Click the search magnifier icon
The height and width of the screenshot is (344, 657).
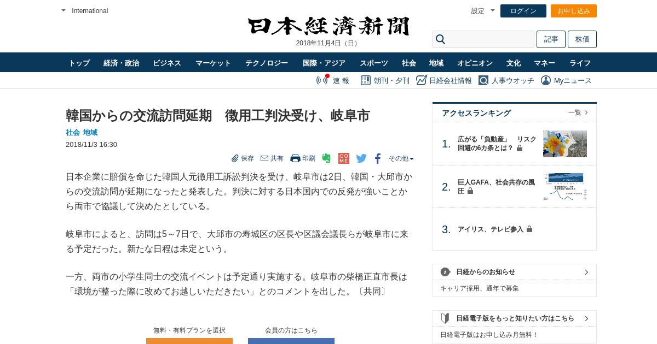click(x=441, y=39)
